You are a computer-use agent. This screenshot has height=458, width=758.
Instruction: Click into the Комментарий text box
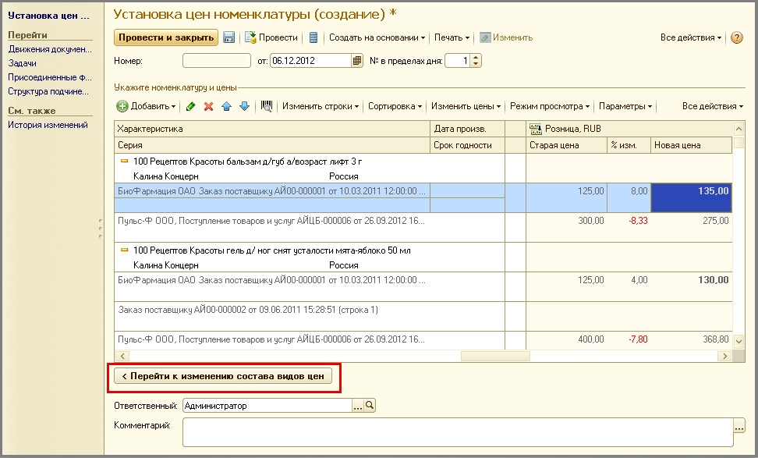[x=457, y=432]
